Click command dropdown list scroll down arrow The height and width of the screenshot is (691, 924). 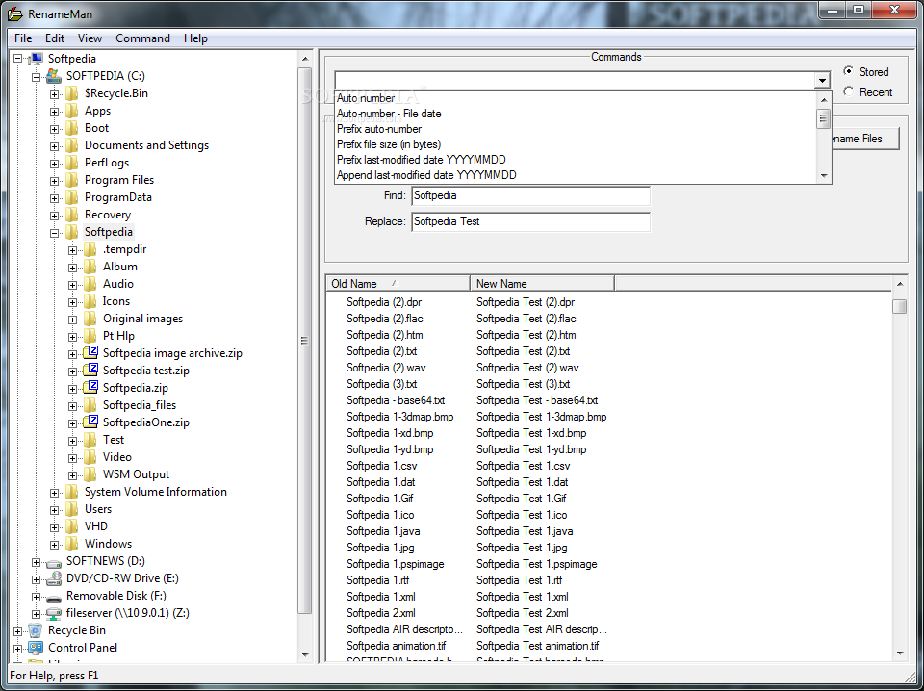824,175
